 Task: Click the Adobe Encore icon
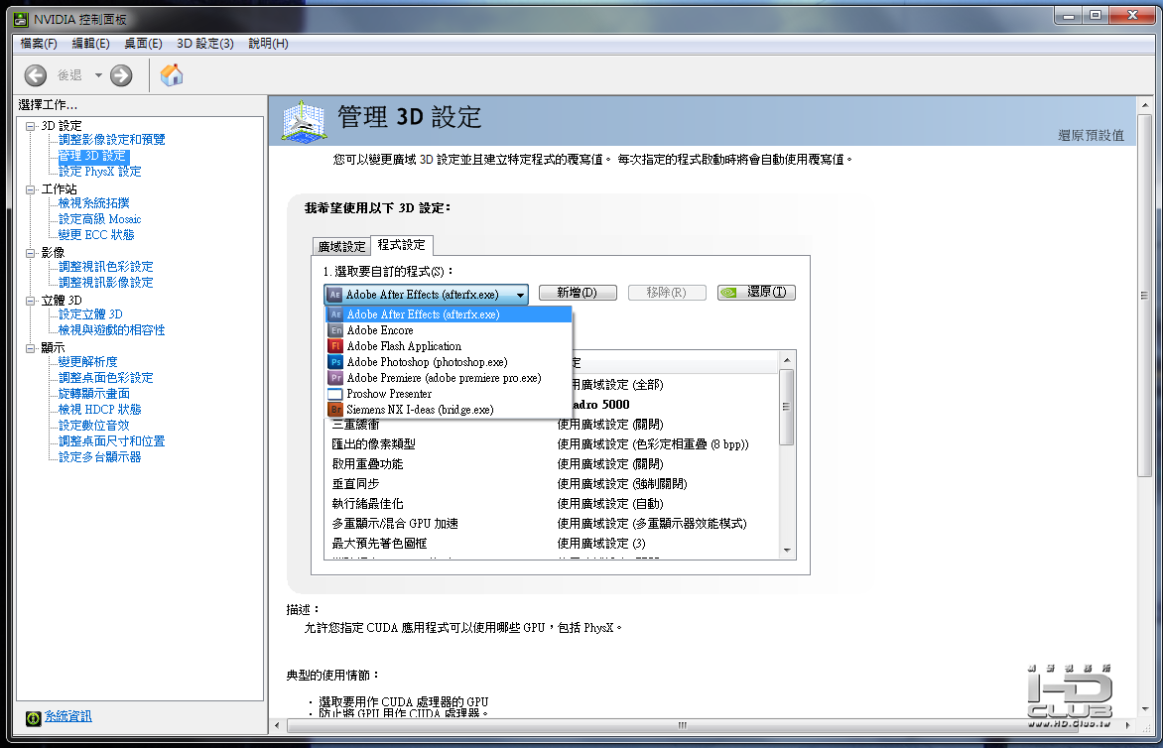pos(336,330)
